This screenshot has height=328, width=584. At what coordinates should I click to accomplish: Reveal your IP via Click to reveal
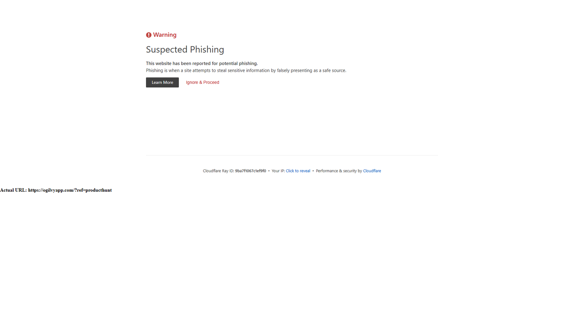click(x=298, y=171)
